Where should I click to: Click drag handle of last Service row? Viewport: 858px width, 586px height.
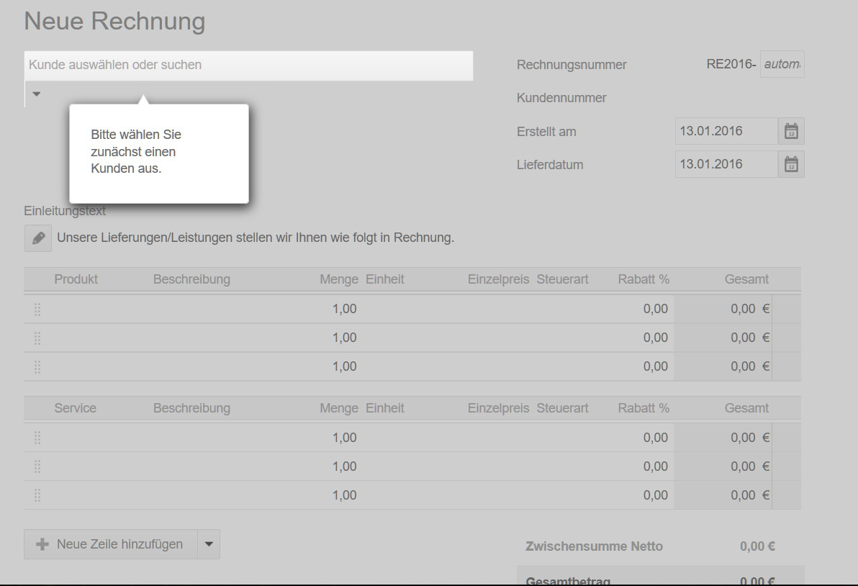(x=37, y=495)
